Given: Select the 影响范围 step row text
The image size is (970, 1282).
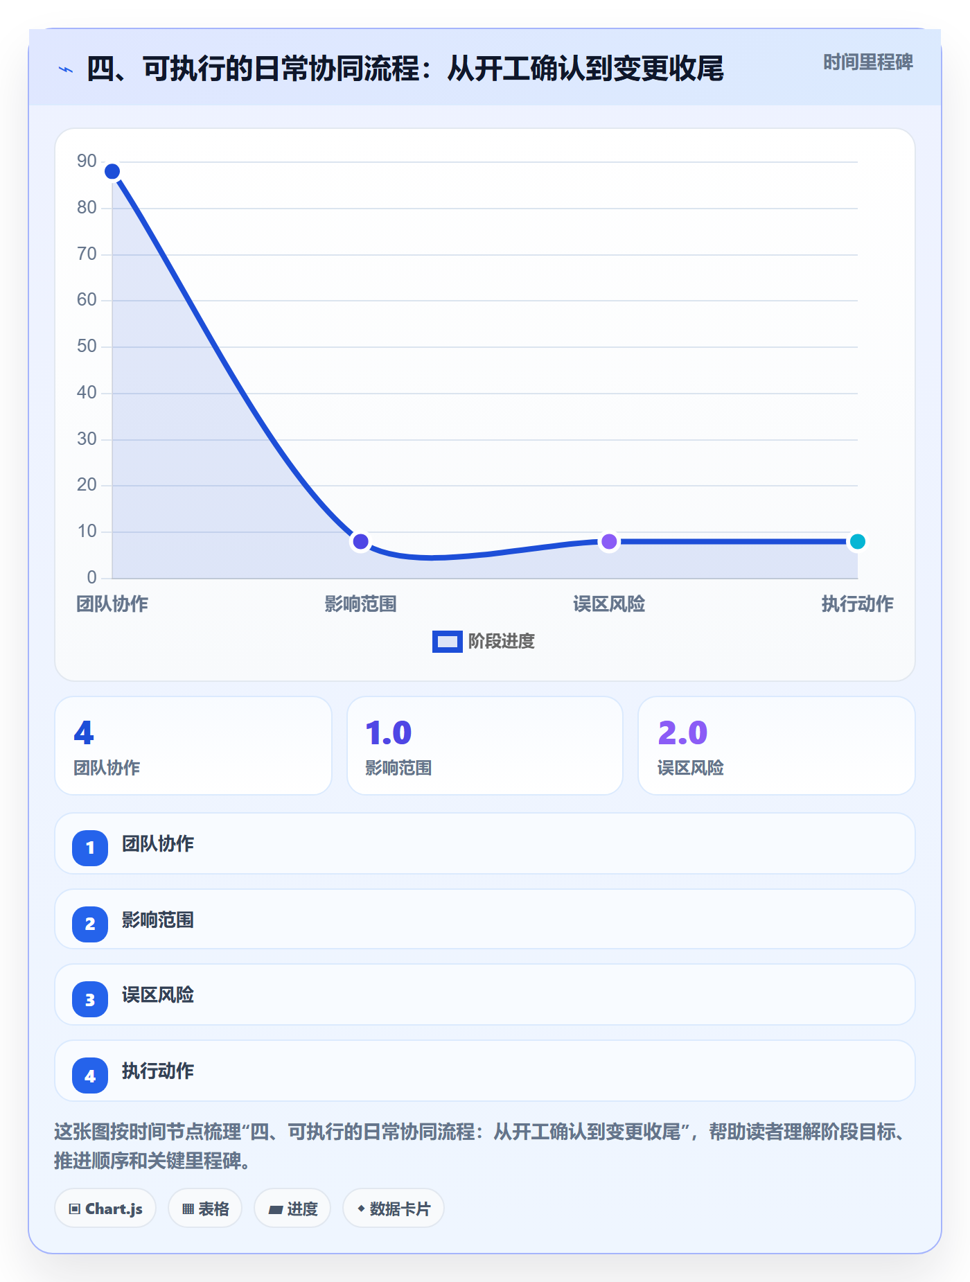Looking at the screenshot, I should (x=158, y=920).
